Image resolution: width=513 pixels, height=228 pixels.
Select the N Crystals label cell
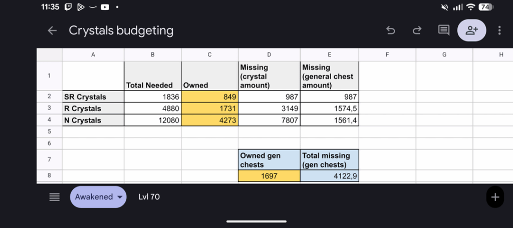(x=93, y=120)
